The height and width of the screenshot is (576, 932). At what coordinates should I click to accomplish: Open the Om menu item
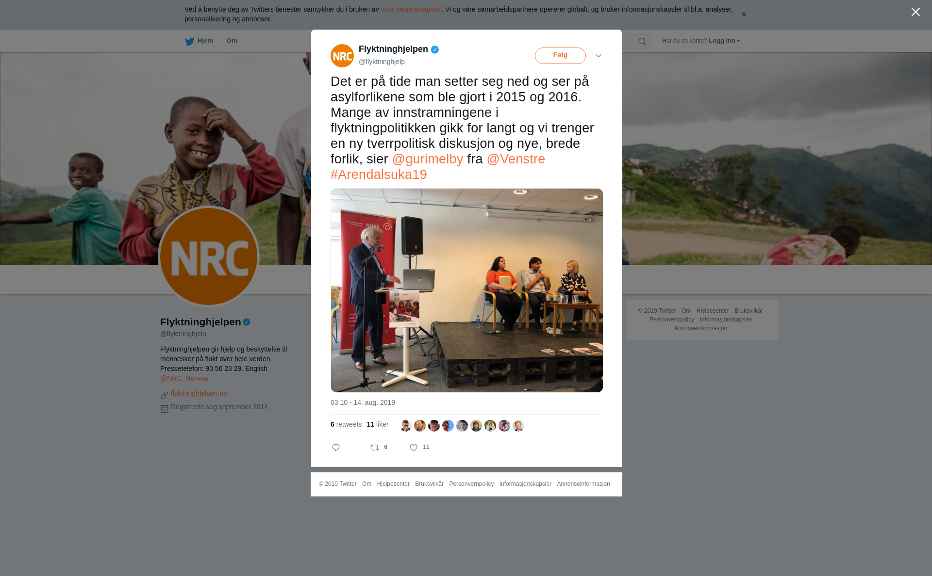pyautogui.click(x=232, y=41)
